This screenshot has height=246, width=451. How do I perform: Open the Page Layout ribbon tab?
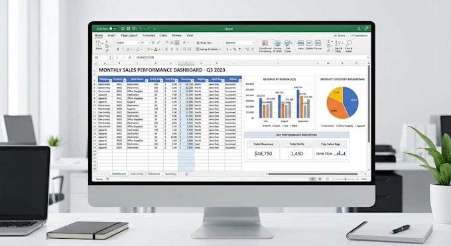129,35
